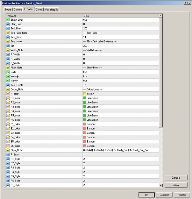Click the LimeGreen swatch for R3_color
Viewport: 192px width, 199px height.
click(85, 107)
